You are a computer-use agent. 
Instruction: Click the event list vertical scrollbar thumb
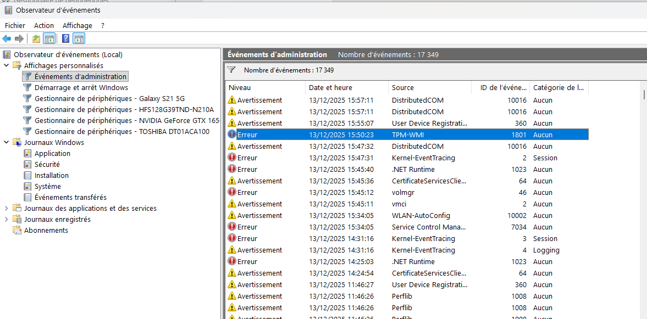(644, 94)
